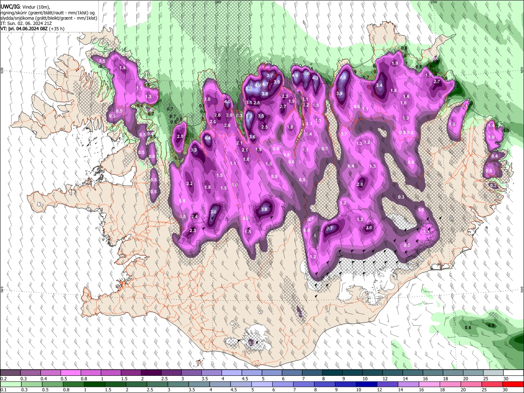This screenshot has width=524, height=393.
Task: Click the 0.6 rain value southeast over the sea
Action: pyautogui.click(x=468, y=327)
